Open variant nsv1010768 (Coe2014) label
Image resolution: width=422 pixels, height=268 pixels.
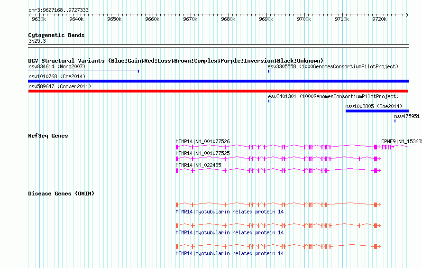pos(57,76)
